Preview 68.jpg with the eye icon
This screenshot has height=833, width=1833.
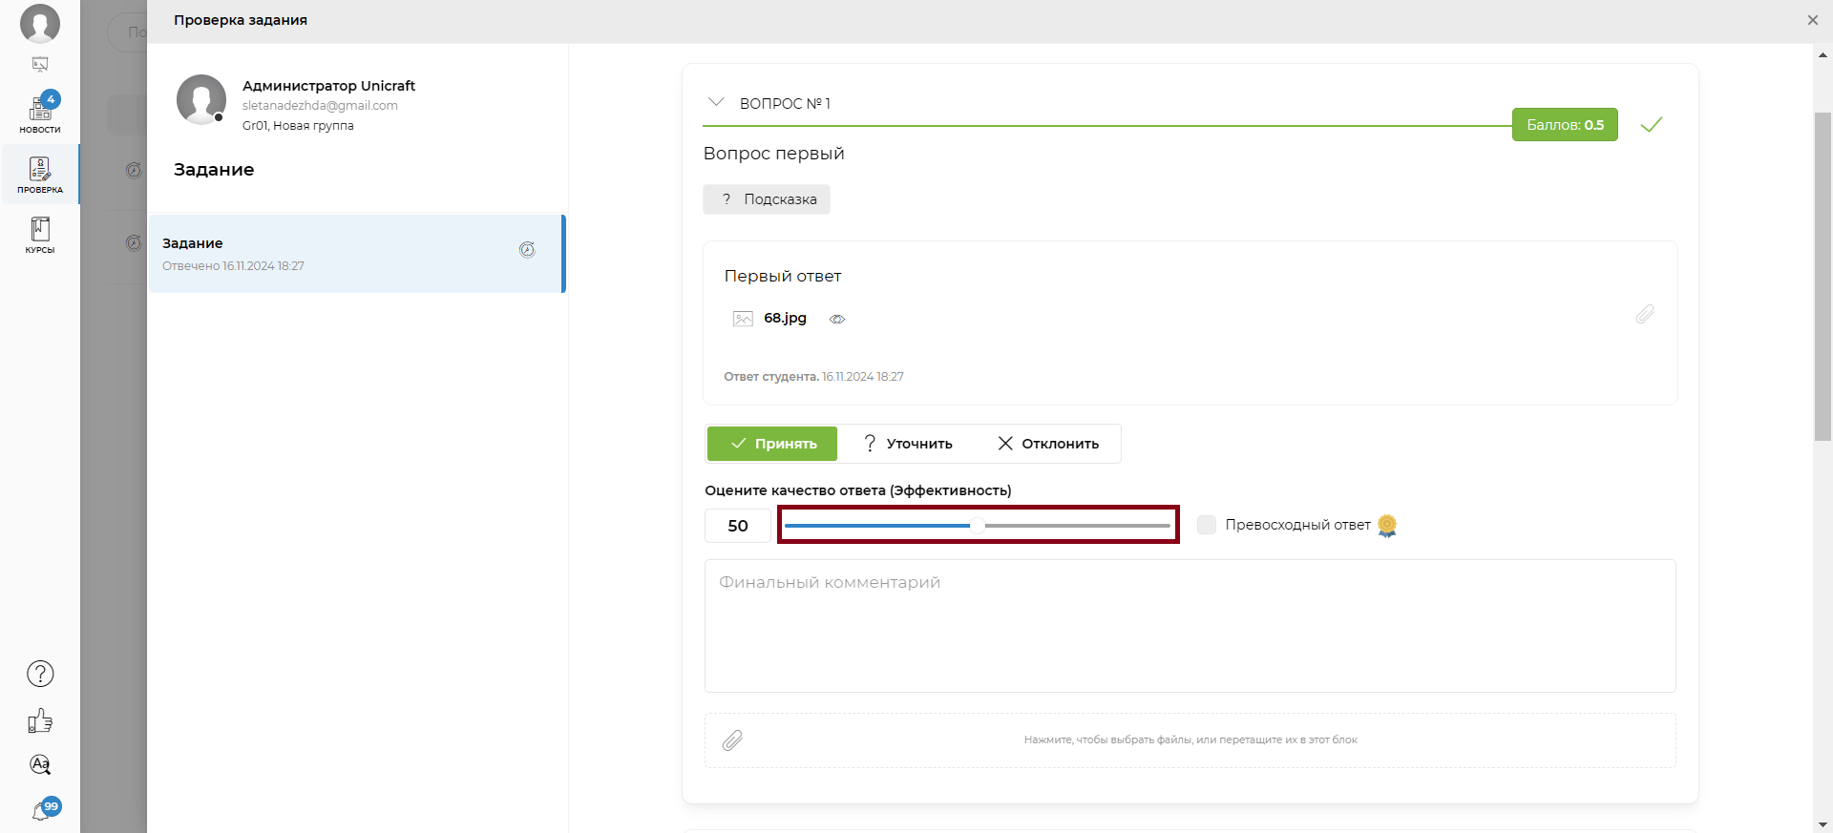coord(837,319)
